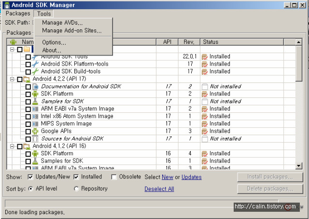The image size is (309, 219).
Task: Click the SDK Manager title bar icon
Action: tap(7, 5)
